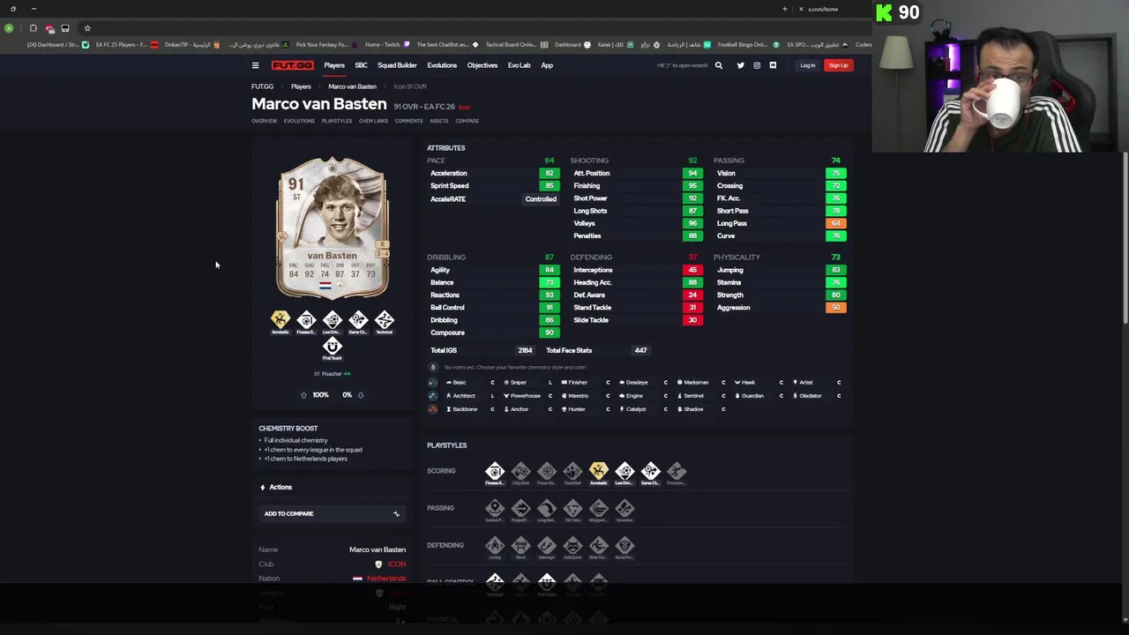Click the FUT.GG logo
Image resolution: width=1129 pixels, height=635 pixels.
292,65
